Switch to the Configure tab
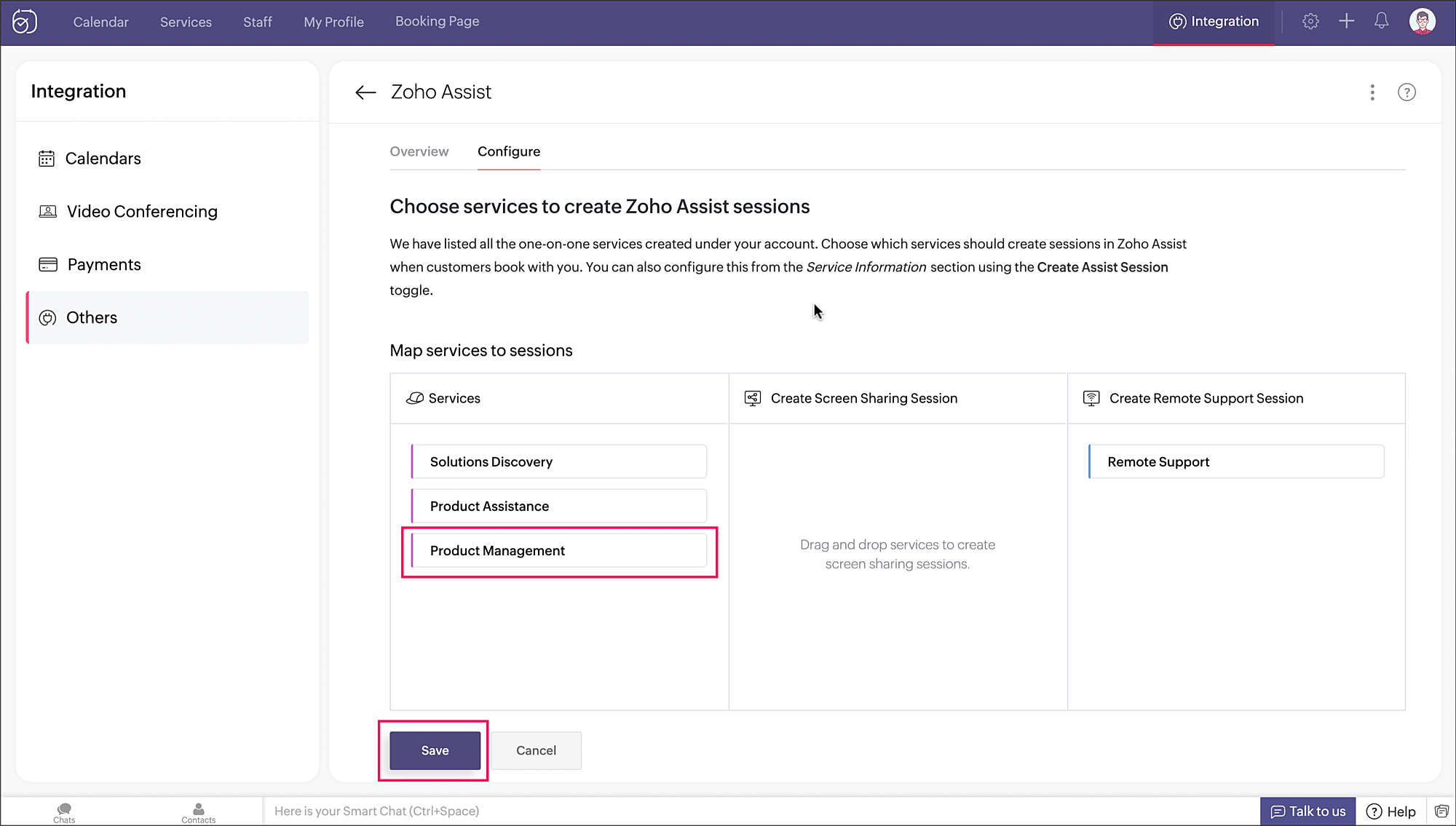 (509, 151)
